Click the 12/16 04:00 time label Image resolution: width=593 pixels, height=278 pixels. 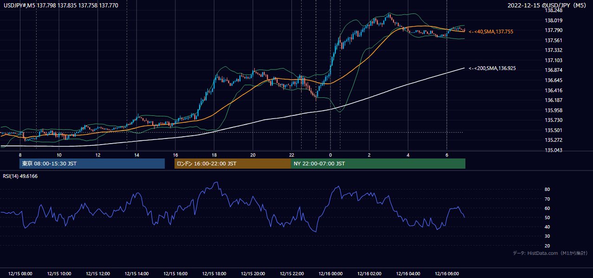408,274
